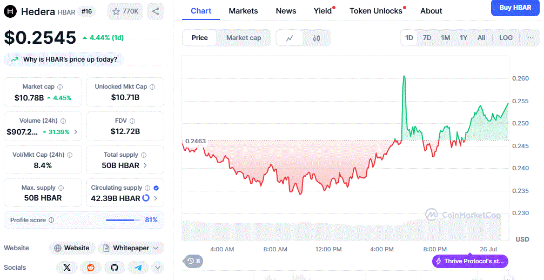This screenshot has width=544, height=280.
Task: Click the $0.2545 current price
Action: tap(40, 37)
